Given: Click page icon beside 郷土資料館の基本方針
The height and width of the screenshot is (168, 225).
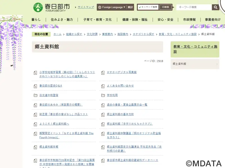Looking at the screenshot, I should (x=103, y=115).
